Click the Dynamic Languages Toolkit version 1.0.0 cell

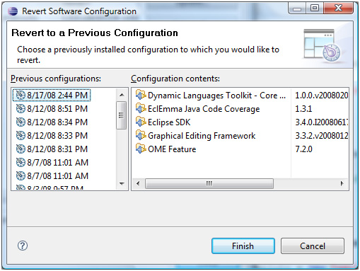322,96
